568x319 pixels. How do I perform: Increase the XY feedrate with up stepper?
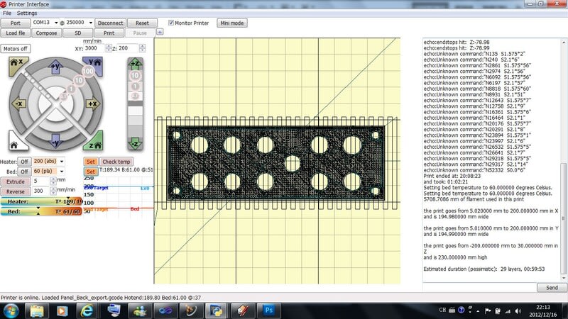pos(109,46)
